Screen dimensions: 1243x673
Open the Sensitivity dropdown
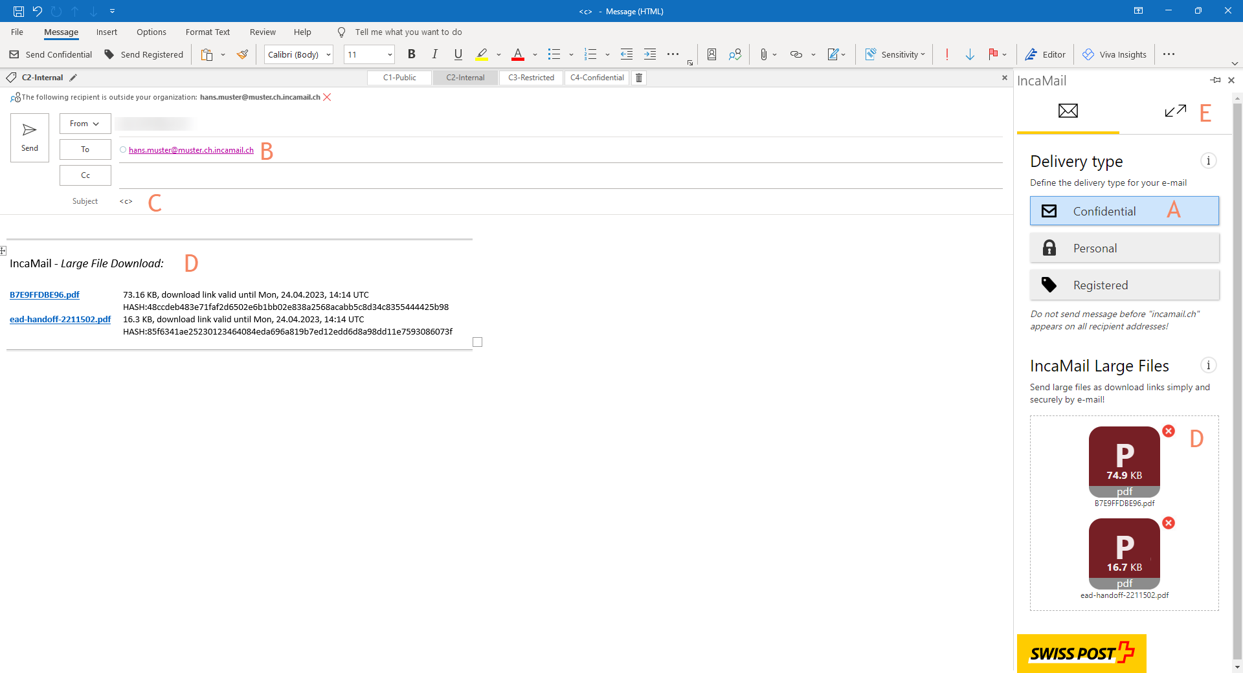(895, 54)
